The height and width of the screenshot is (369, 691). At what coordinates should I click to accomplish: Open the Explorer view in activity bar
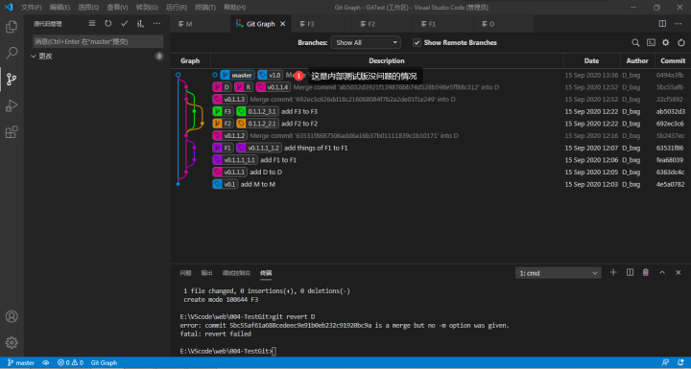pos(12,27)
